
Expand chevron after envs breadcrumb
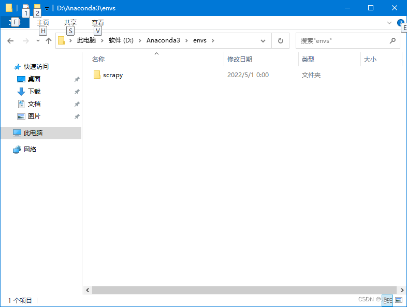pos(213,41)
